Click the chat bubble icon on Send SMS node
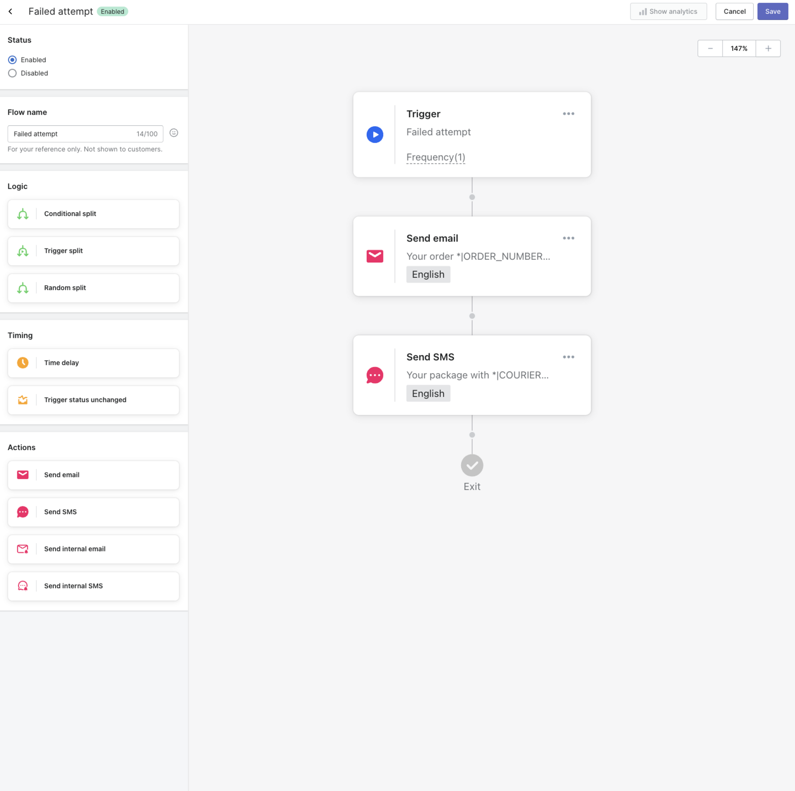 [x=375, y=375]
